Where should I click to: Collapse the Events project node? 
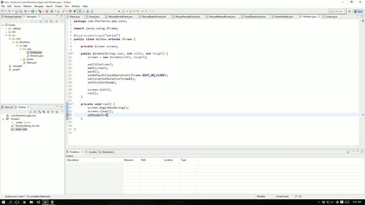[x=2, y=25]
